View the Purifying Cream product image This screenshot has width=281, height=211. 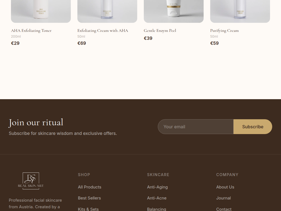[240, 11]
